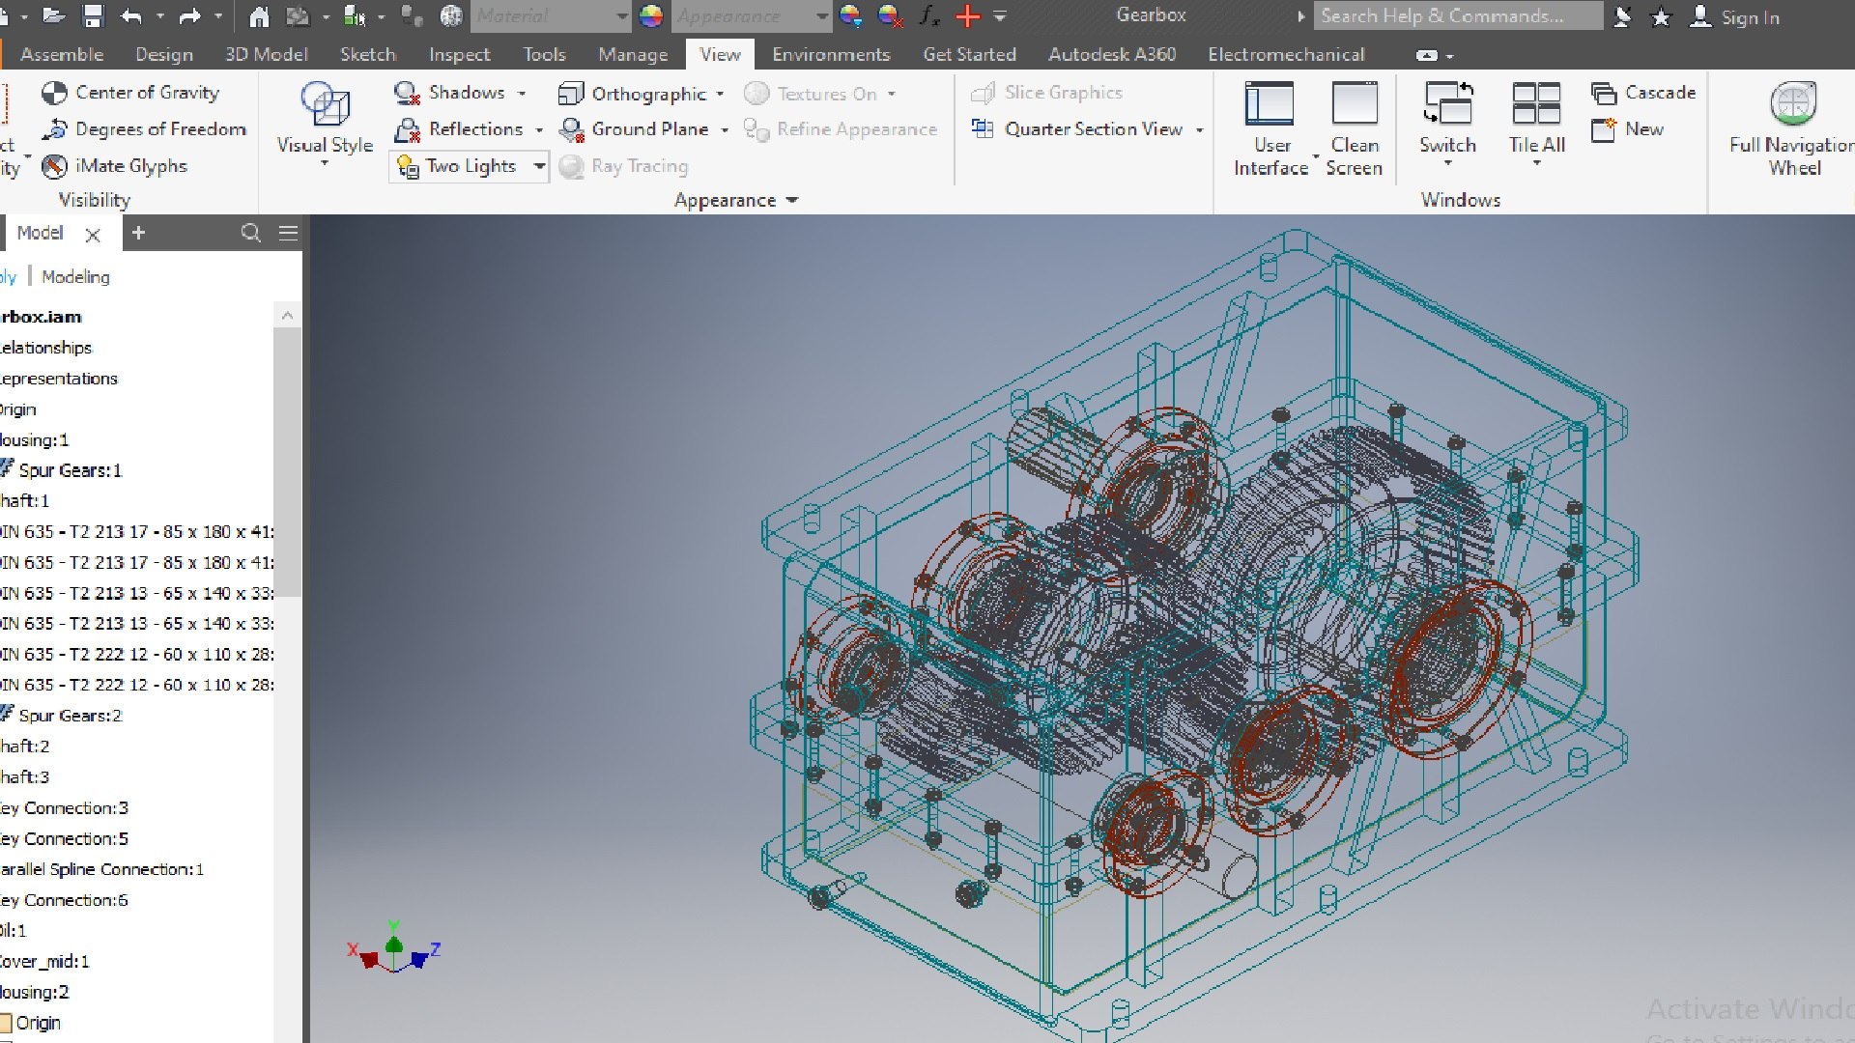Switch to the Inspect ribbon tab

point(459,55)
